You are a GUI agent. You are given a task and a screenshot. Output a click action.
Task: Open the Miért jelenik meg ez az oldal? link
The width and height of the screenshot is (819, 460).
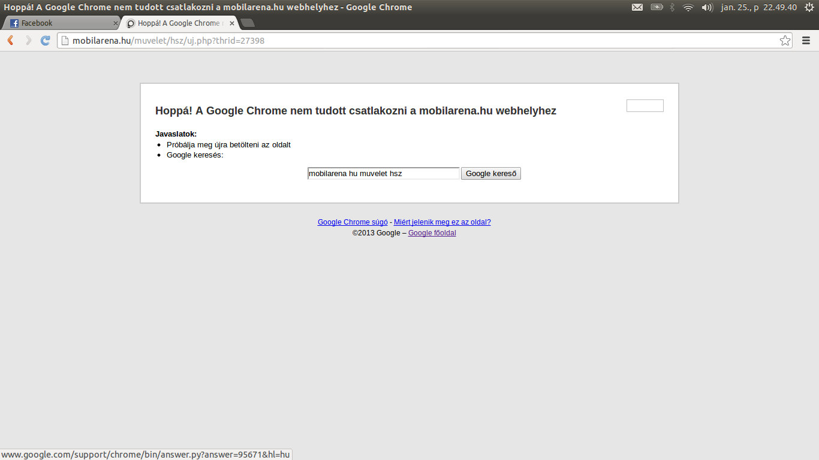point(442,222)
